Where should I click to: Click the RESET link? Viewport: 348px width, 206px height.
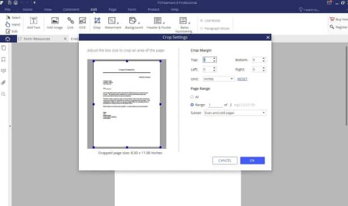242,79
